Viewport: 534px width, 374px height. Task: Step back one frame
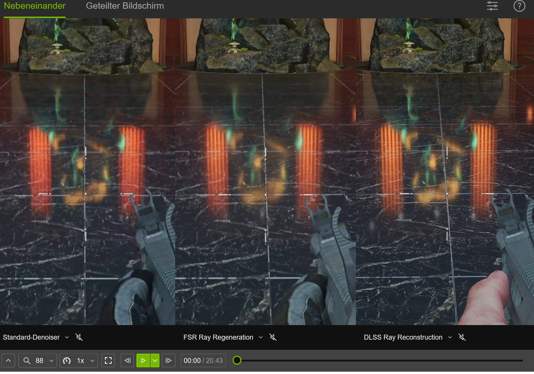click(x=127, y=361)
